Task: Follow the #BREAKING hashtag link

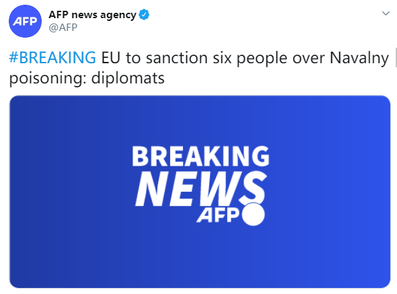Action: tap(52, 57)
